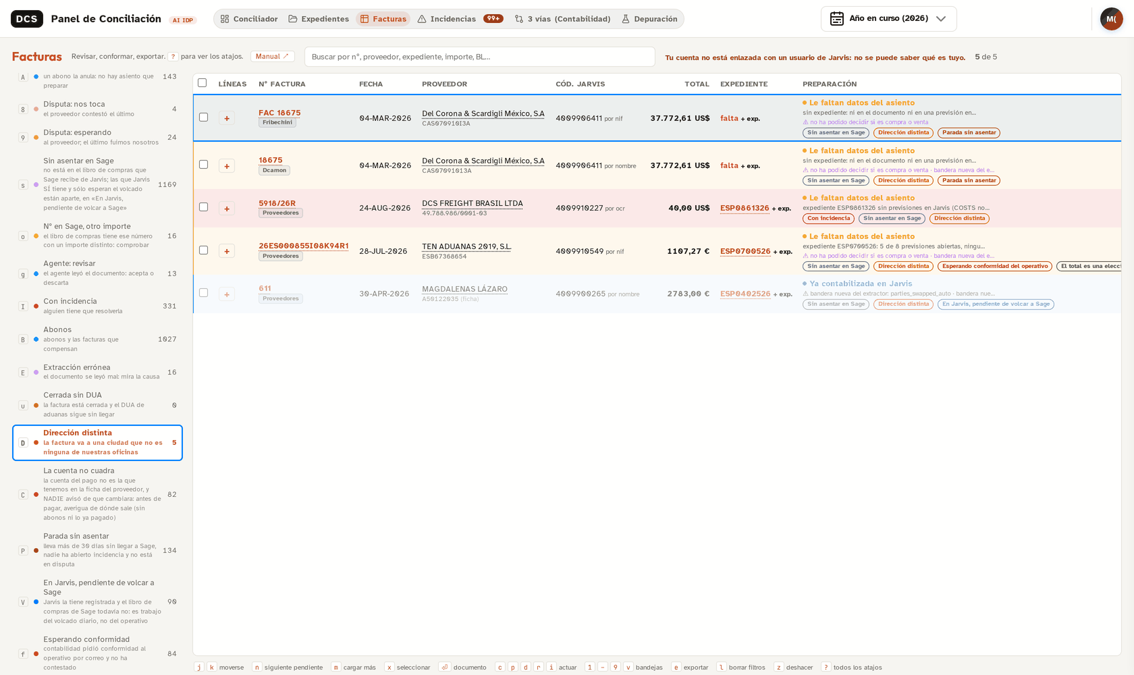The image size is (1134, 675).
Task: Click the Con incidencia tag on 5918/26R
Action: click(x=829, y=219)
